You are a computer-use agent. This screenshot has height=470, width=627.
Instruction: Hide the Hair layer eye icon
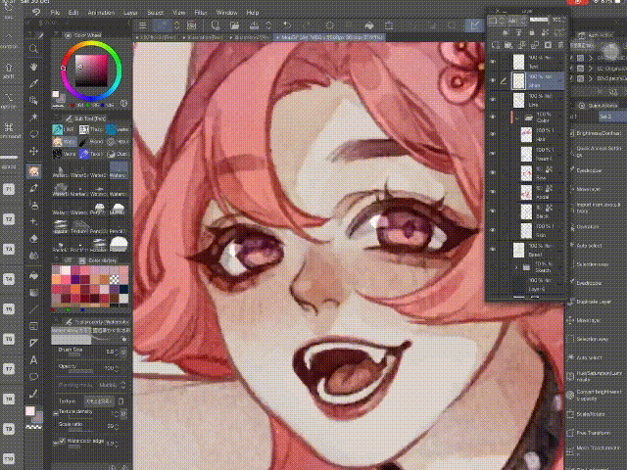[493, 134]
